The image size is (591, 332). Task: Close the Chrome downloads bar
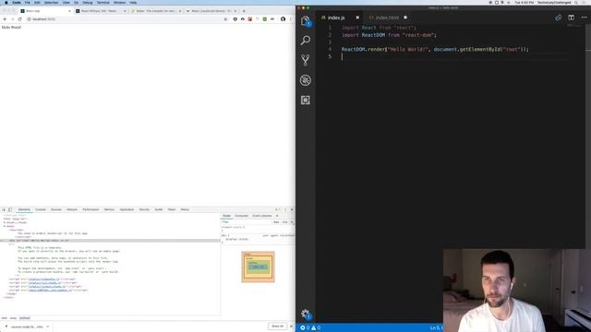pos(291,326)
